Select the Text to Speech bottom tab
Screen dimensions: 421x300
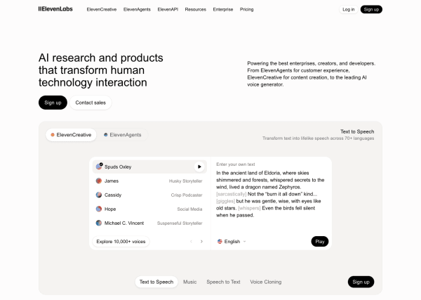click(156, 282)
